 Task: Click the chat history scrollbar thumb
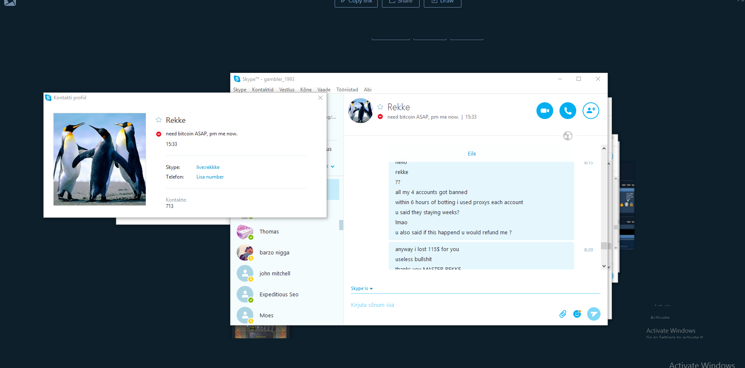coord(604,246)
